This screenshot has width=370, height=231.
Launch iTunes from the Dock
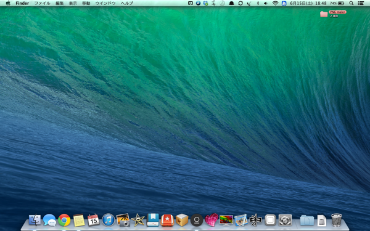109,220
